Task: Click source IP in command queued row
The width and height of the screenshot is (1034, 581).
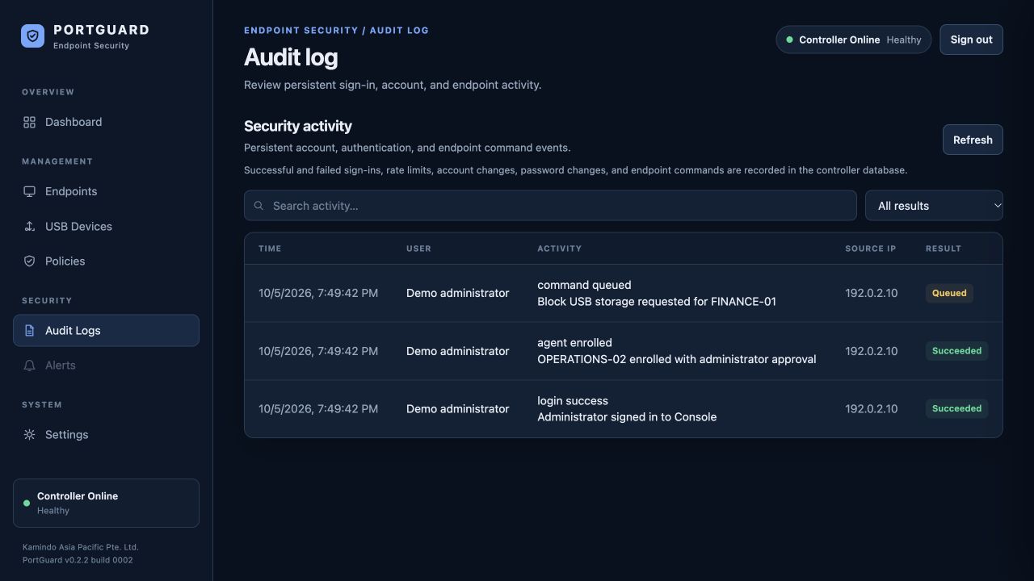Action: click(871, 293)
